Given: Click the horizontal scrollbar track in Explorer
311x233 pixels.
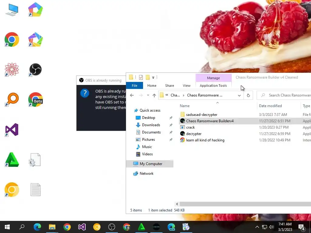Looking at the screenshot, I should pos(245,204).
